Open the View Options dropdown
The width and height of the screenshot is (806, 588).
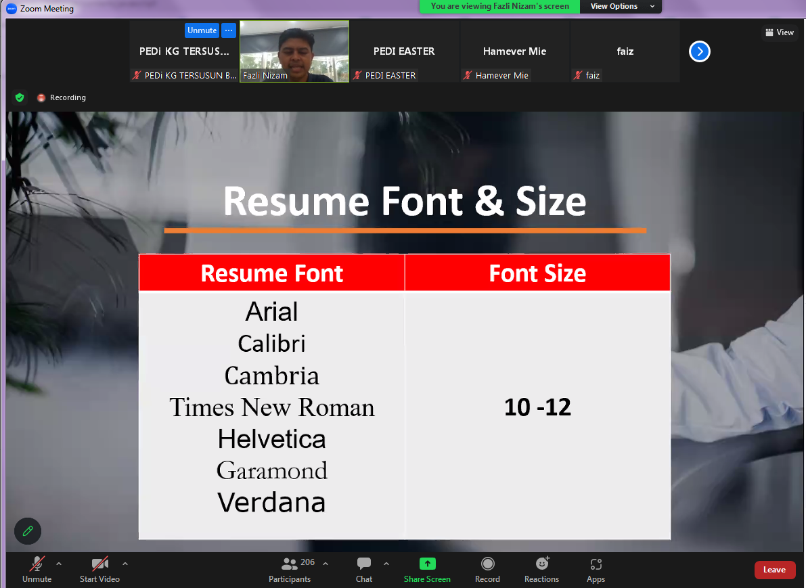(620, 7)
